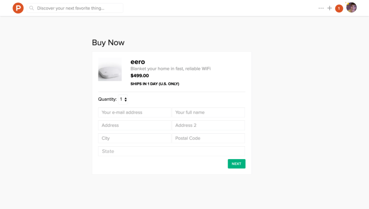Click the Product Hunt logo
This screenshot has width=369, height=209.
pos(18,8)
